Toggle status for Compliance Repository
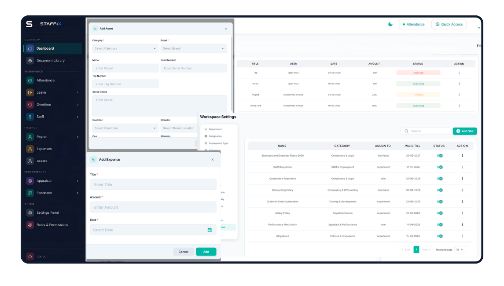 [x=440, y=179]
